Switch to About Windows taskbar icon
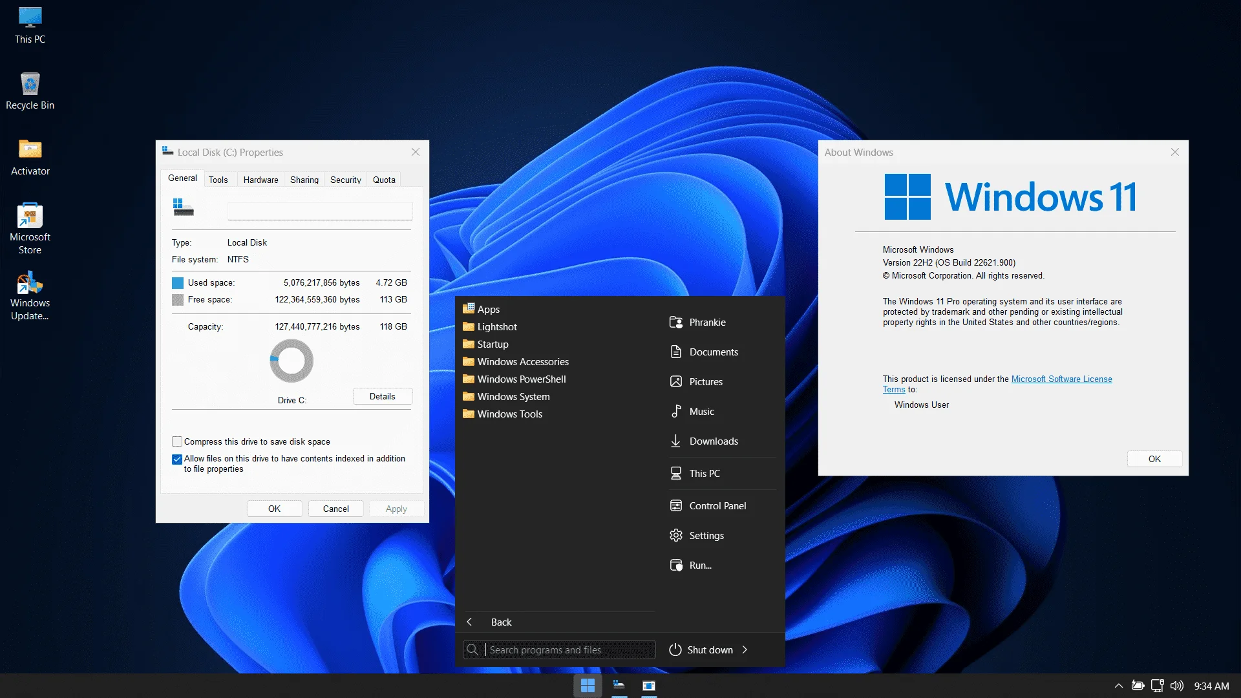The width and height of the screenshot is (1241, 698). pyautogui.click(x=649, y=686)
